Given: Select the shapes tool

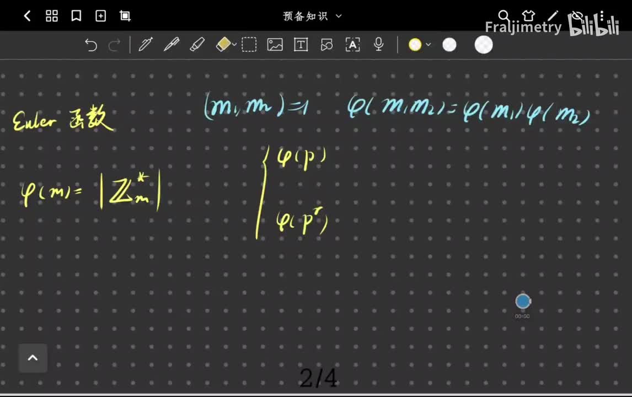Looking at the screenshot, I should (x=326, y=45).
